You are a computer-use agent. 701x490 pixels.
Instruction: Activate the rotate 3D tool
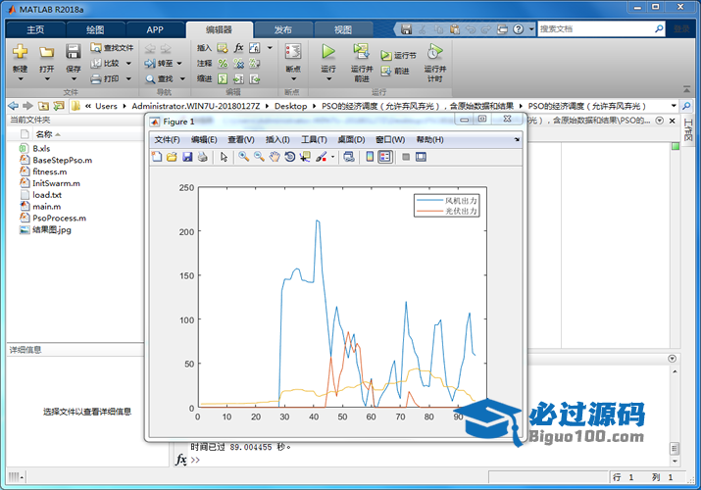coord(290,157)
